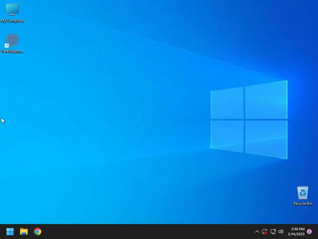This screenshot has height=239, width=318.
Task: Open File Explorer from the taskbar
Action: (x=24, y=232)
